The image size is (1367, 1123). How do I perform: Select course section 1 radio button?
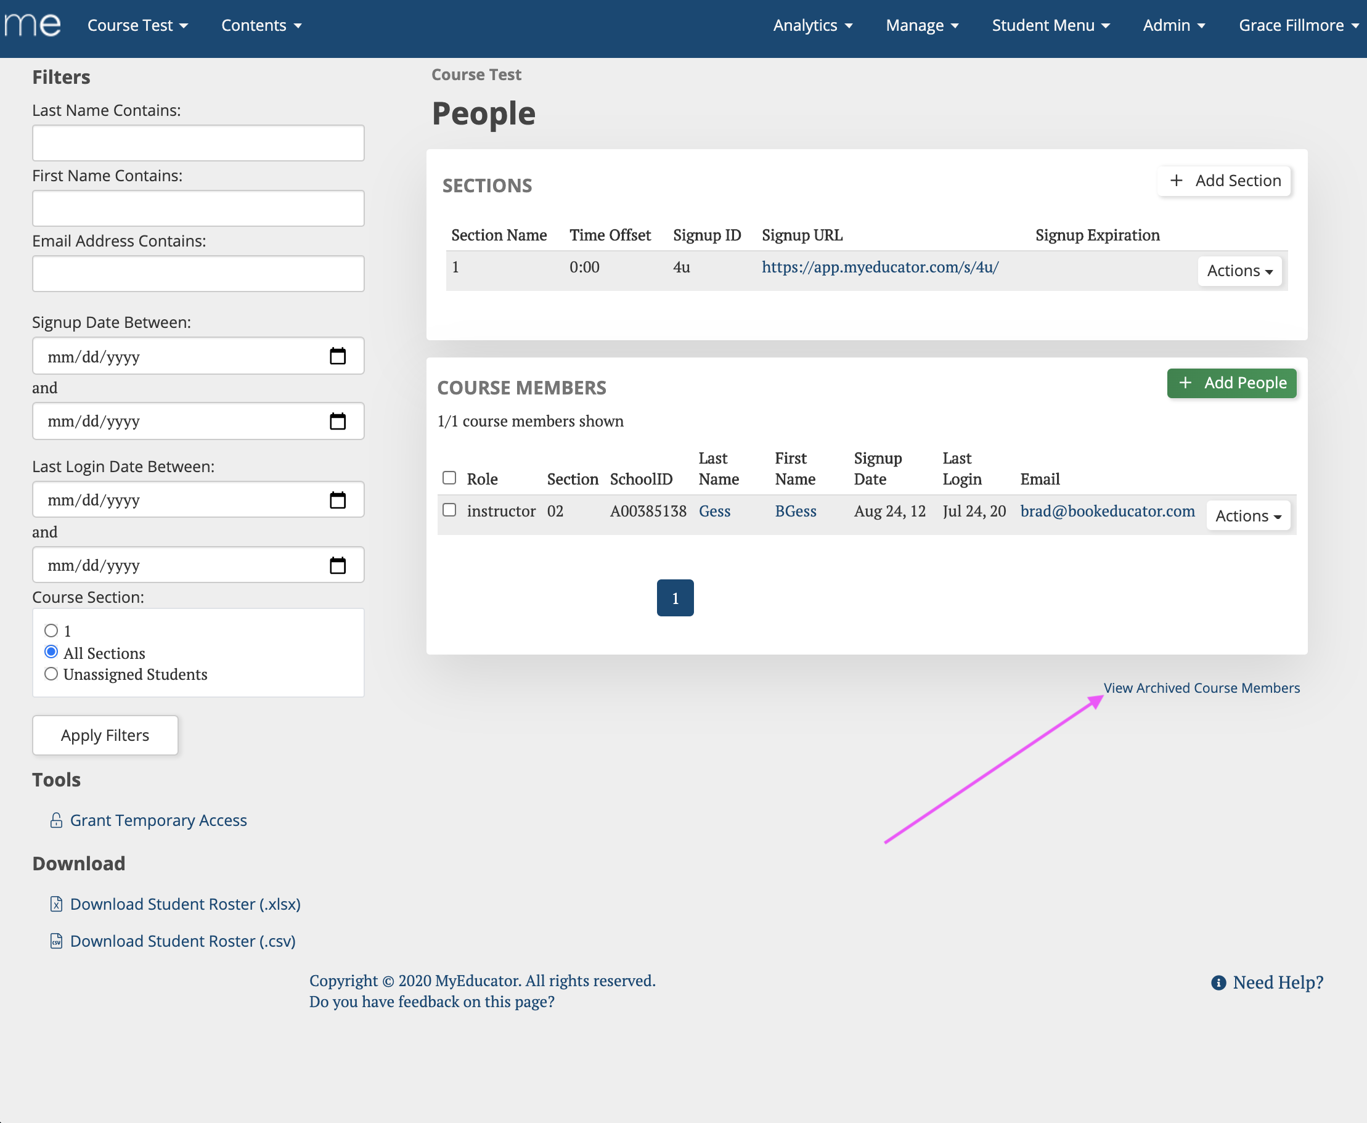pos(51,630)
